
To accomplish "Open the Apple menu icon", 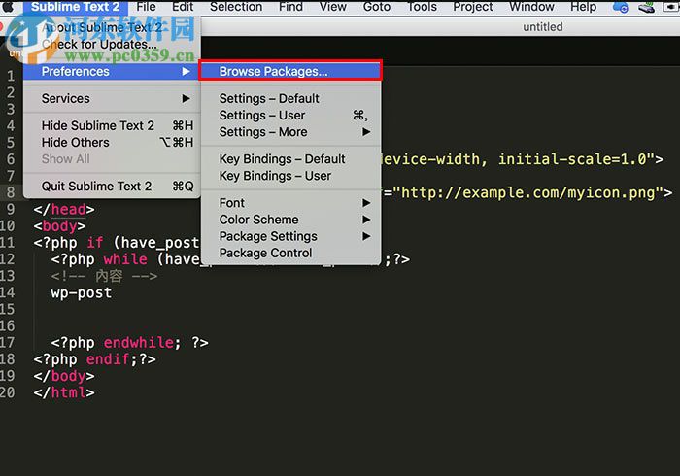I will click(8, 7).
